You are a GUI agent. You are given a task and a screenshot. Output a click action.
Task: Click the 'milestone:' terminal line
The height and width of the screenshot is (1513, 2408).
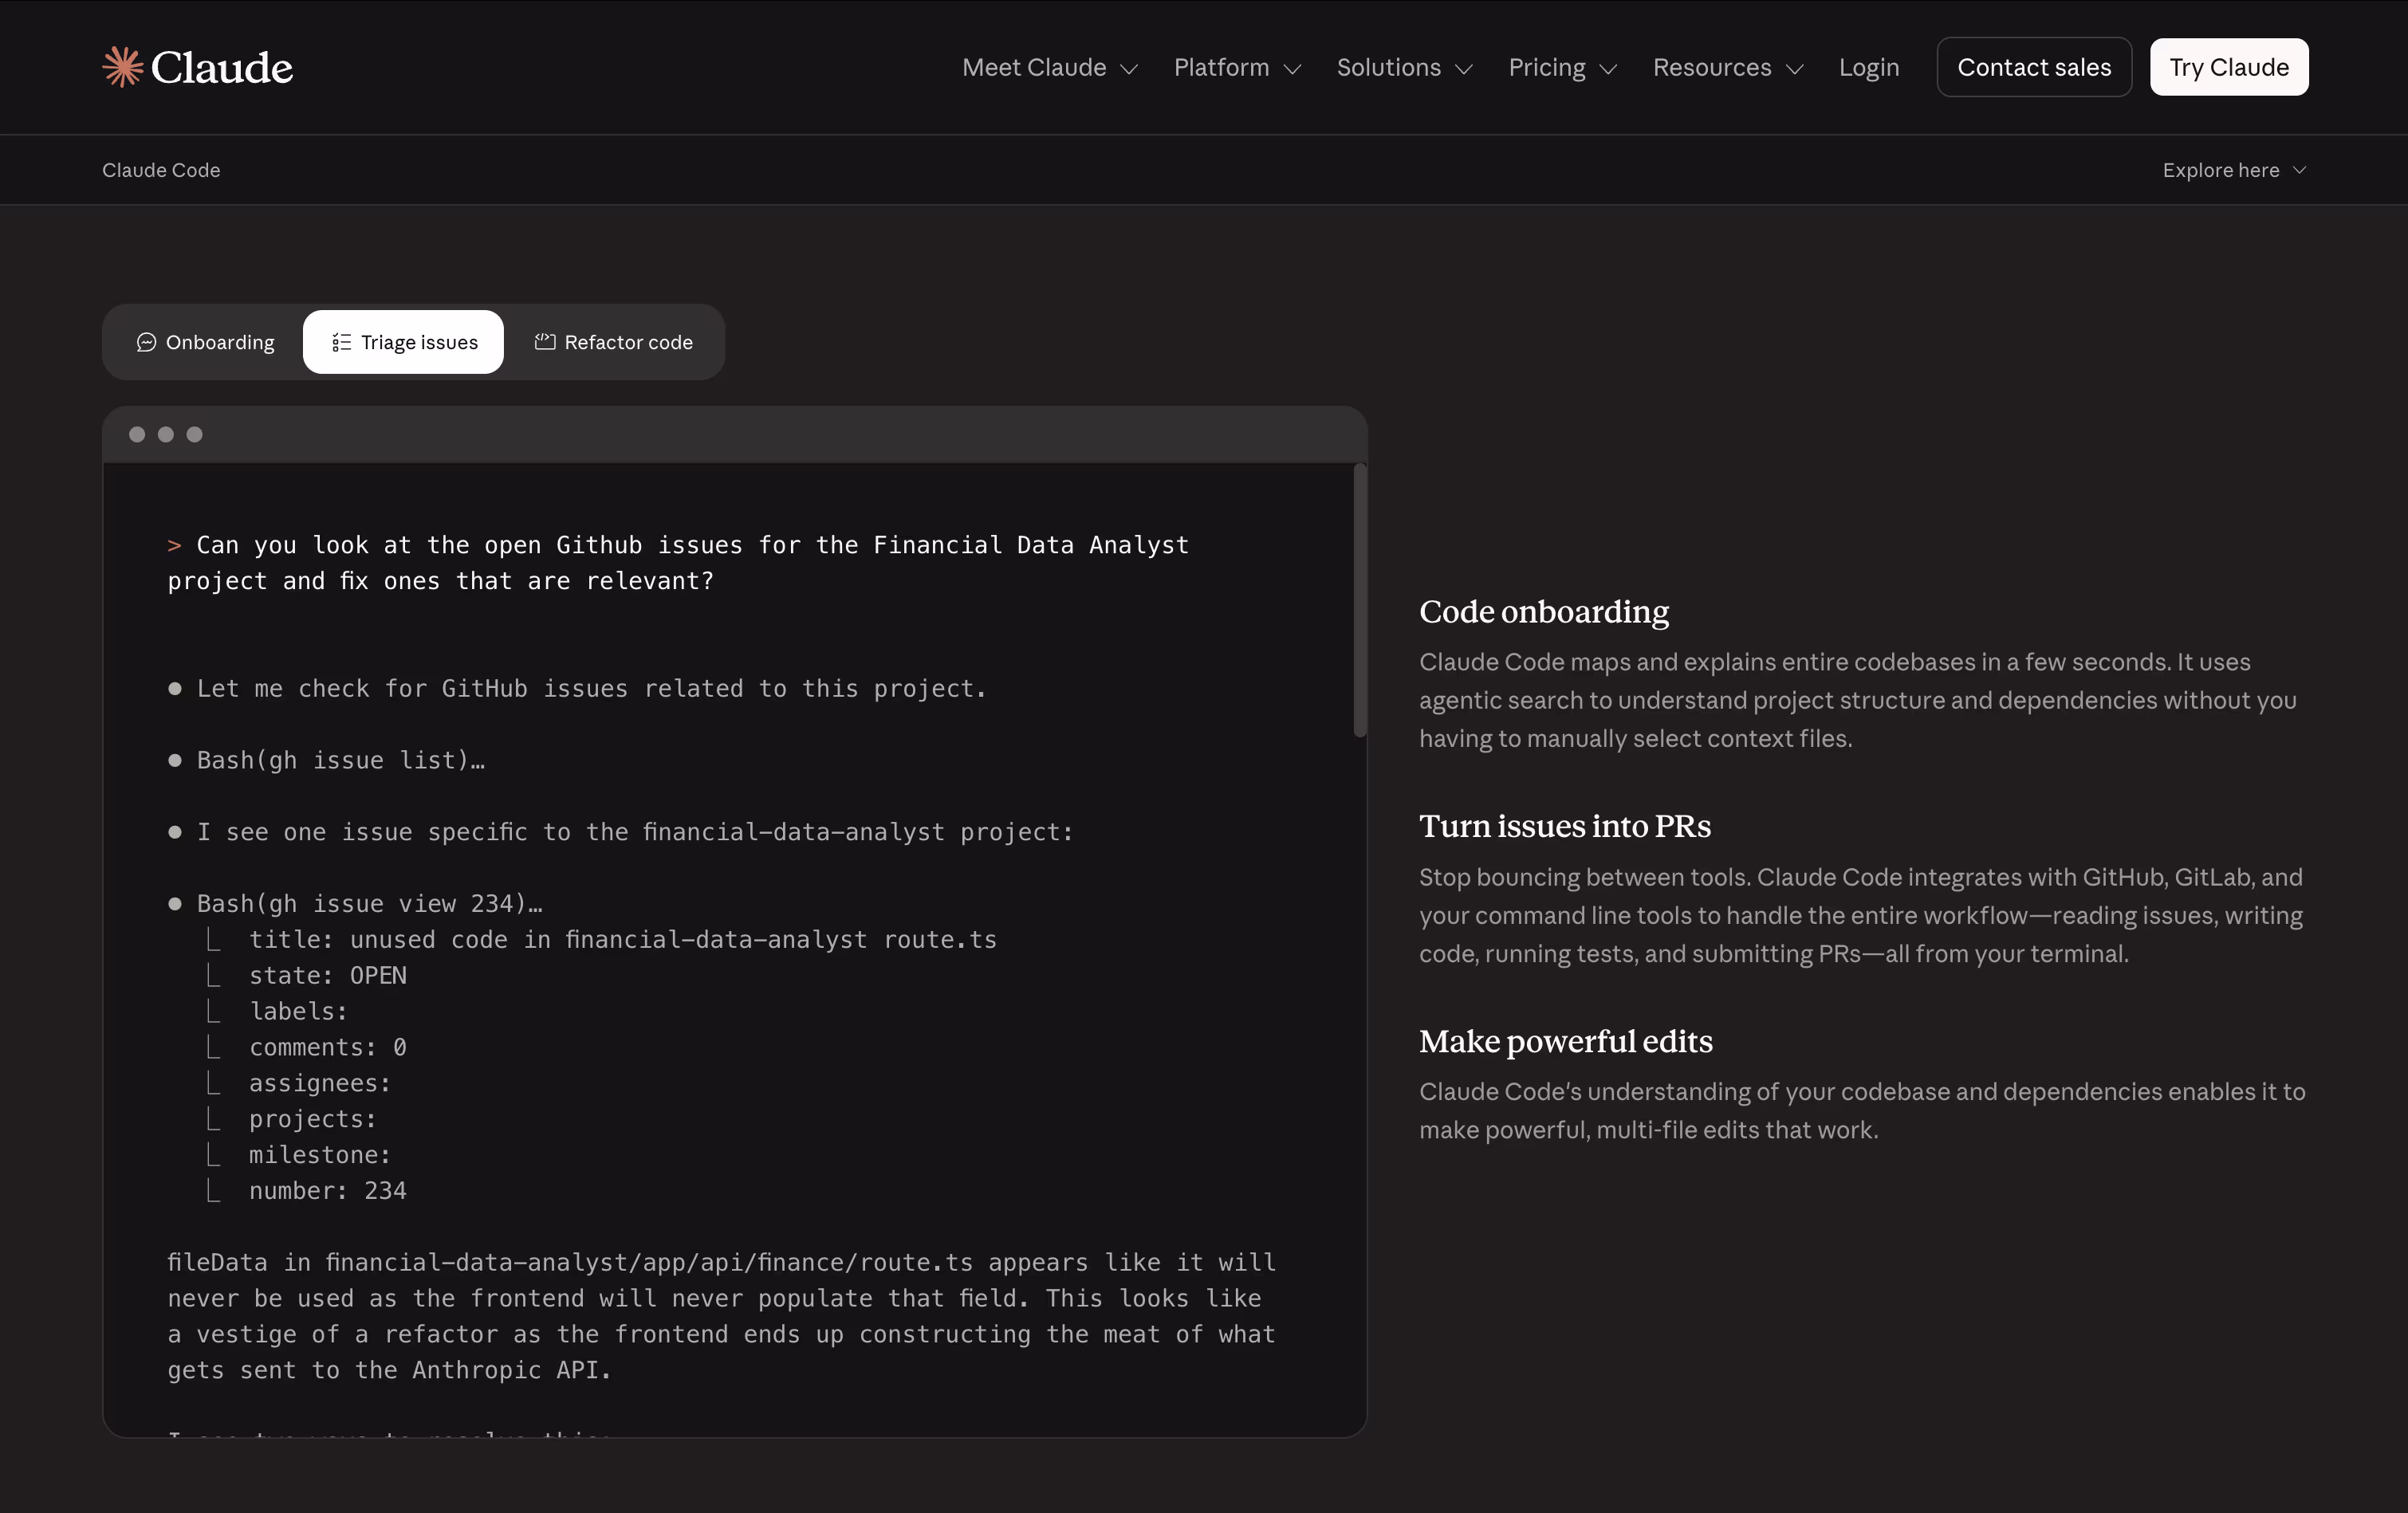pyautogui.click(x=320, y=1154)
